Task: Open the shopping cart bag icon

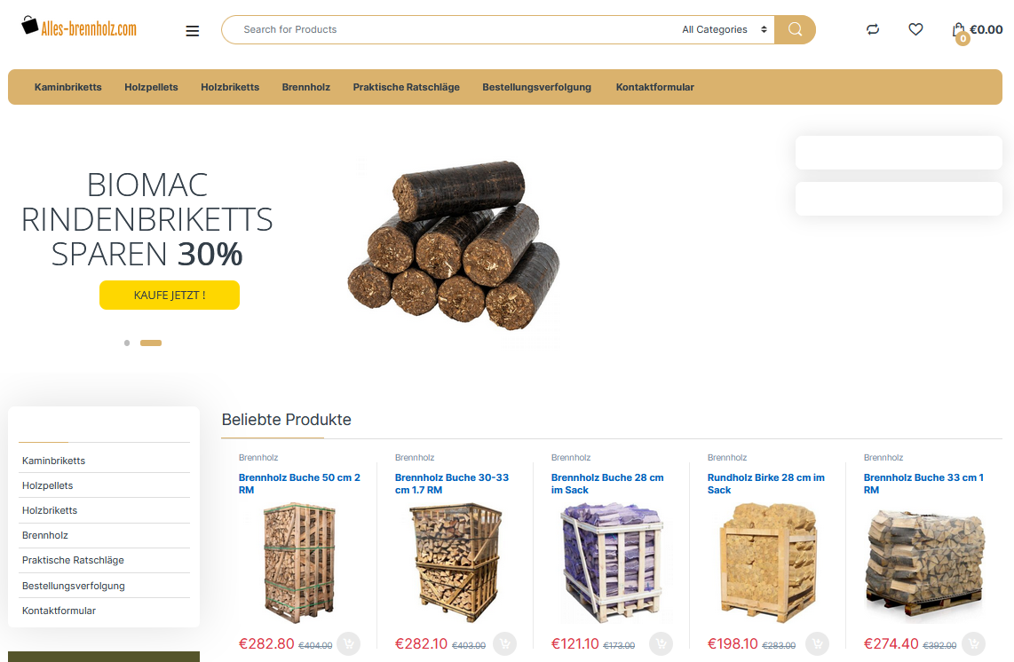Action: pyautogui.click(x=959, y=30)
